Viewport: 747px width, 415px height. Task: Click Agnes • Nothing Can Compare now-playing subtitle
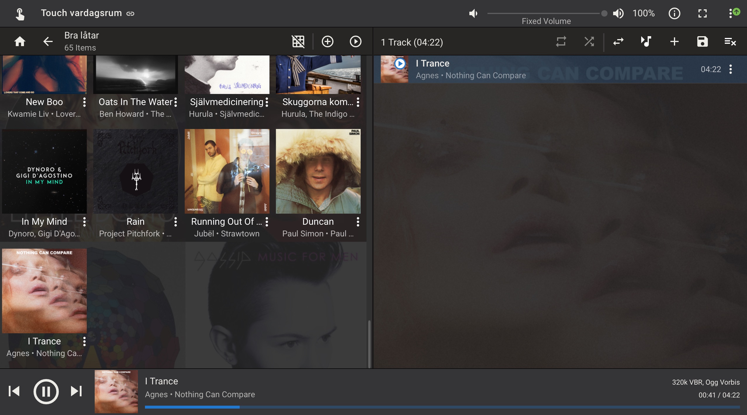[200, 394]
